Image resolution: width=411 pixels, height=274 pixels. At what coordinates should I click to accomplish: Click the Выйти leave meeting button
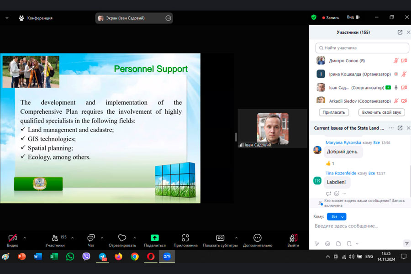[293, 240]
